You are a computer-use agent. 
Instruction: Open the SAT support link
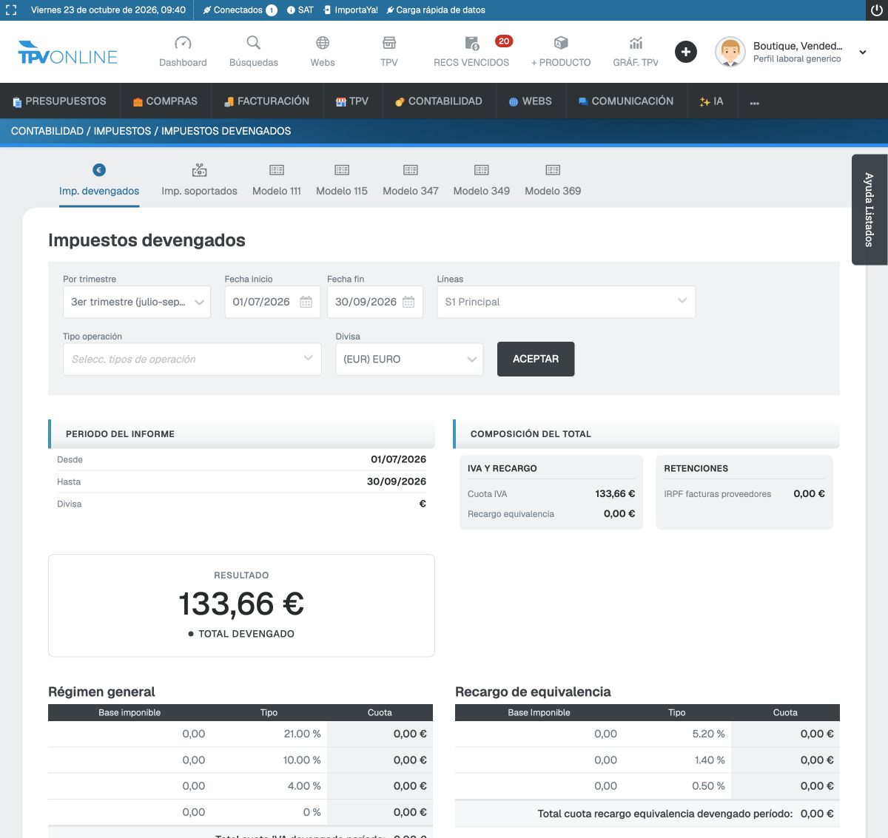click(300, 10)
